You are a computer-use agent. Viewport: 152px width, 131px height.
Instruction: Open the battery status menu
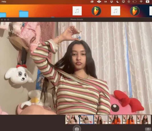135,2
